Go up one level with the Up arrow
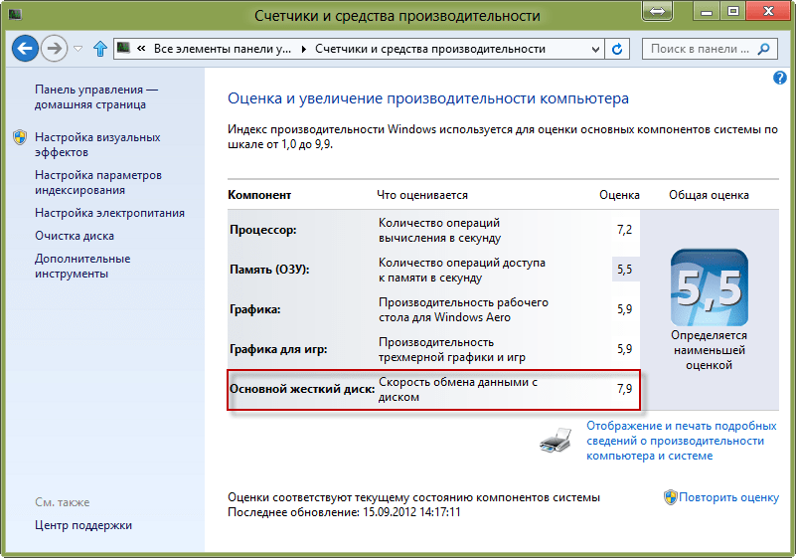796x558 pixels. tap(99, 49)
